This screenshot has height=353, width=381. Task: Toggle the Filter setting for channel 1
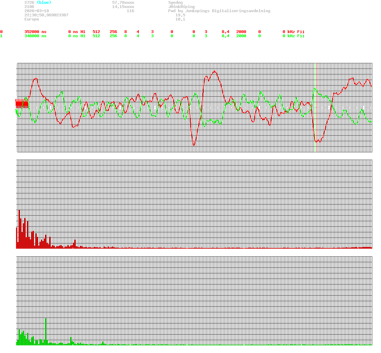(260, 35)
